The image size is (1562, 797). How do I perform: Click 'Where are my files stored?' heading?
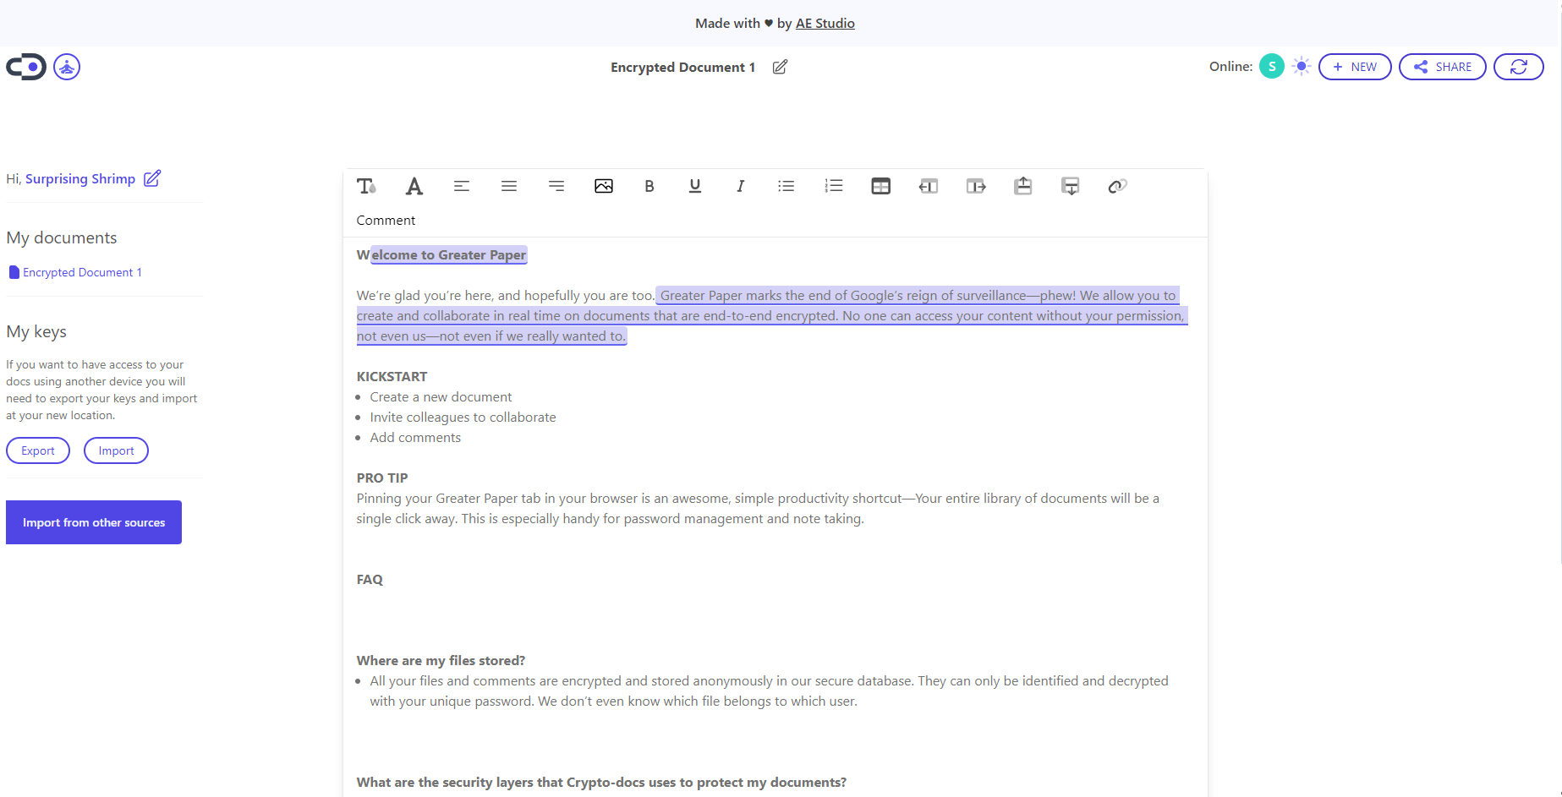[x=441, y=661]
